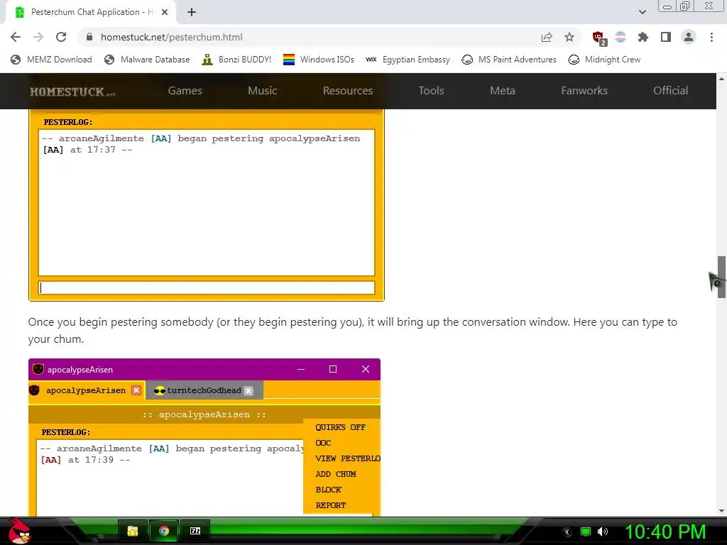Click the page vertical scrollbar thumb

coord(721,277)
